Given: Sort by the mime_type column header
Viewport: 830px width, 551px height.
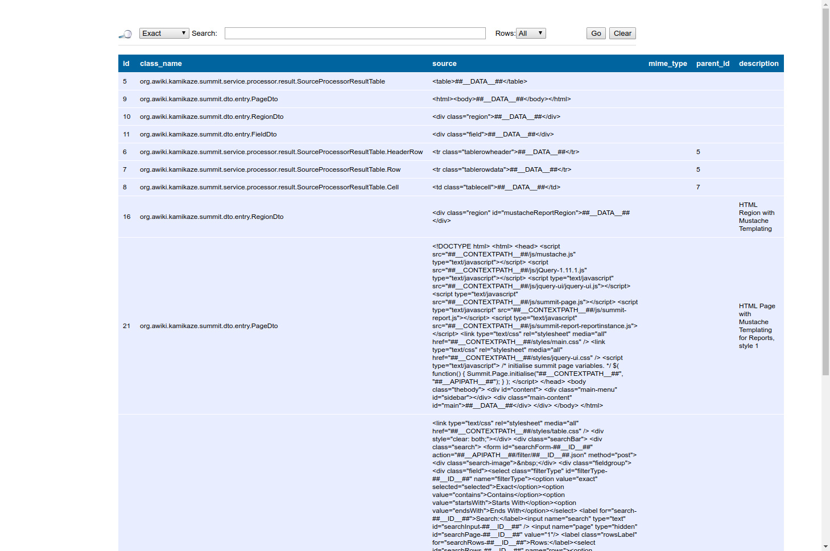Looking at the screenshot, I should click(668, 64).
